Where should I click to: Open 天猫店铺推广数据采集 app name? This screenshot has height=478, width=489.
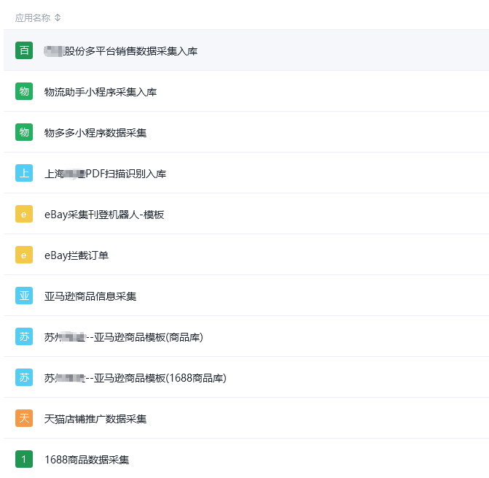click(95, 419)
